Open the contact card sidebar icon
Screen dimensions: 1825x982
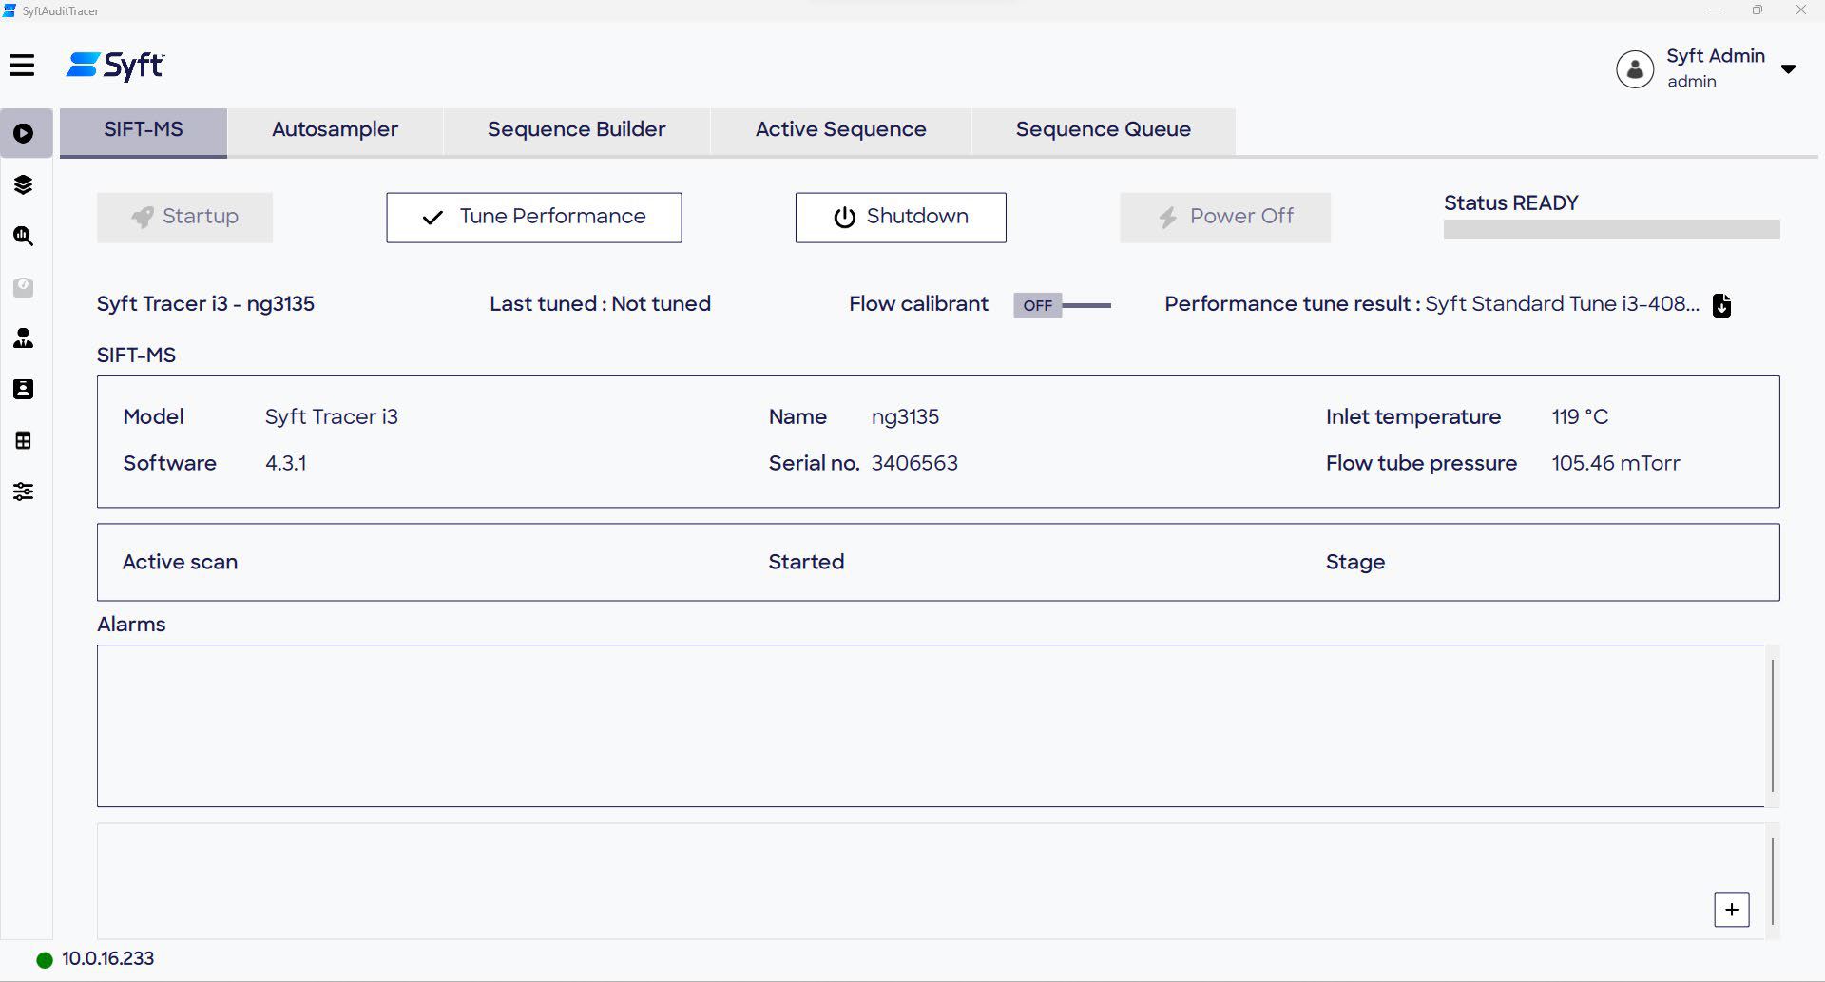24,389
